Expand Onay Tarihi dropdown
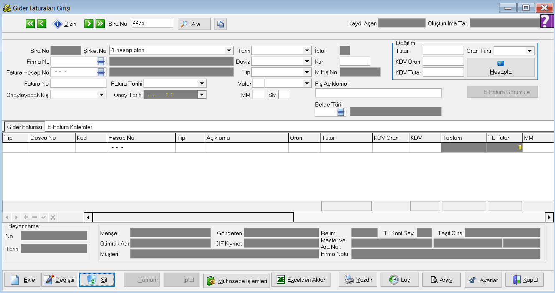Screen dimensions: 555x293 pos(202,94)
